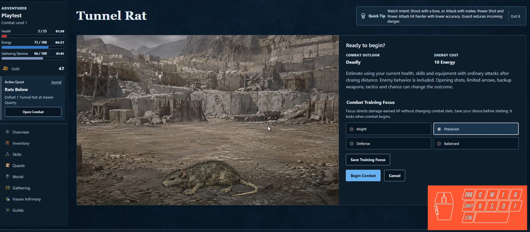Click the Quick Tip lightbulb icon
Viewport: 530px width, 232px height.
pyautogui.click(x=363, y=16)
